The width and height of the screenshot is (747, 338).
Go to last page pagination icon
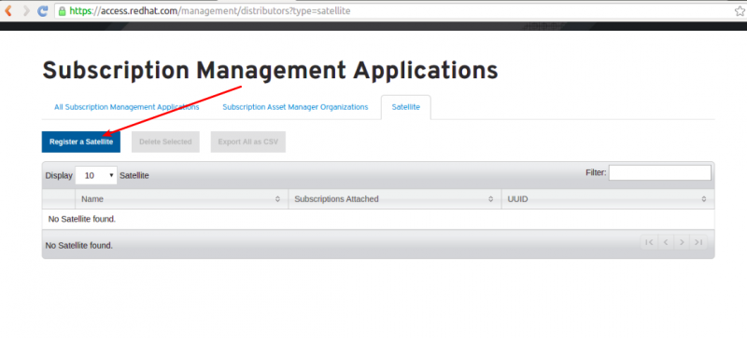click(698, 242)
